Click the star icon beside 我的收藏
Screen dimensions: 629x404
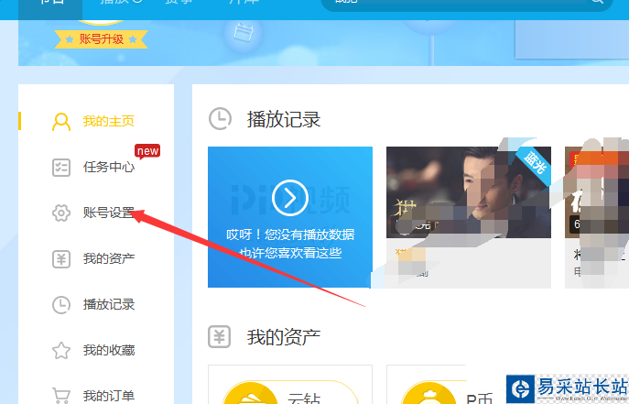coord(61,351)
